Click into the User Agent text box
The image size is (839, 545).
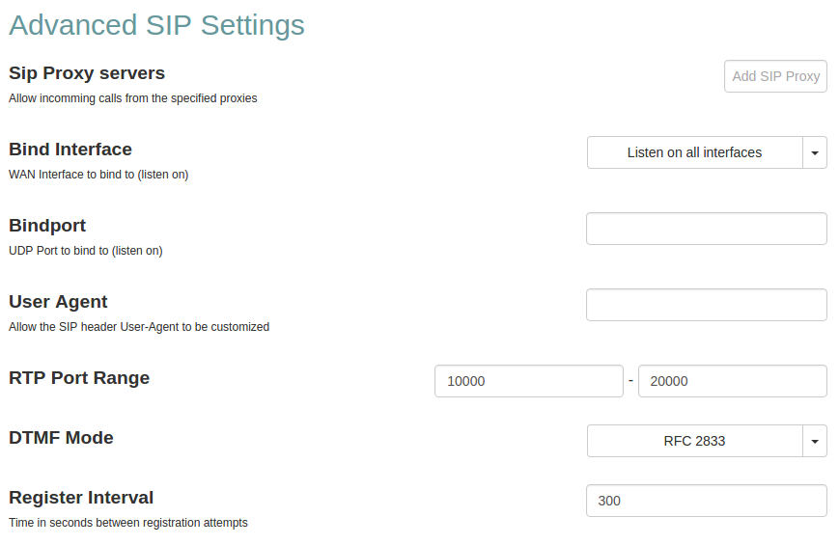pyautogui.click(x=706, y=305)
